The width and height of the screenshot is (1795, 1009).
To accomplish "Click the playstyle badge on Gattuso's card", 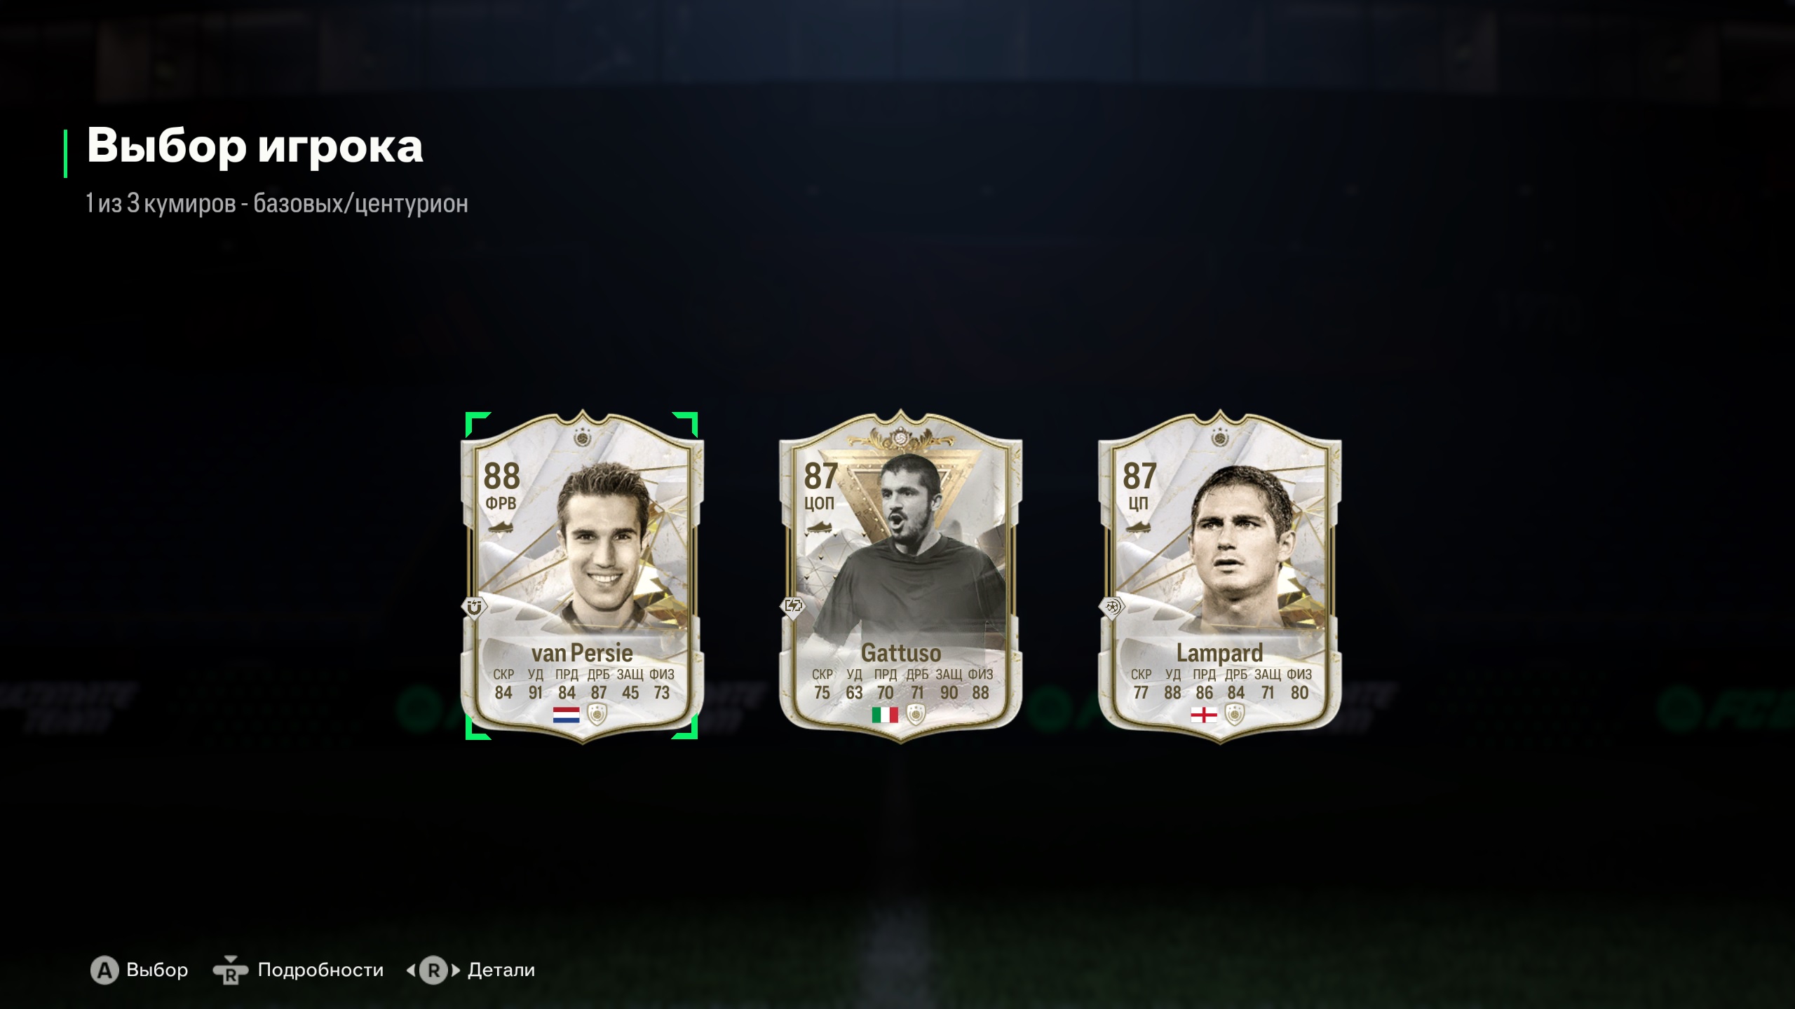I will click(x=793, y=606).
